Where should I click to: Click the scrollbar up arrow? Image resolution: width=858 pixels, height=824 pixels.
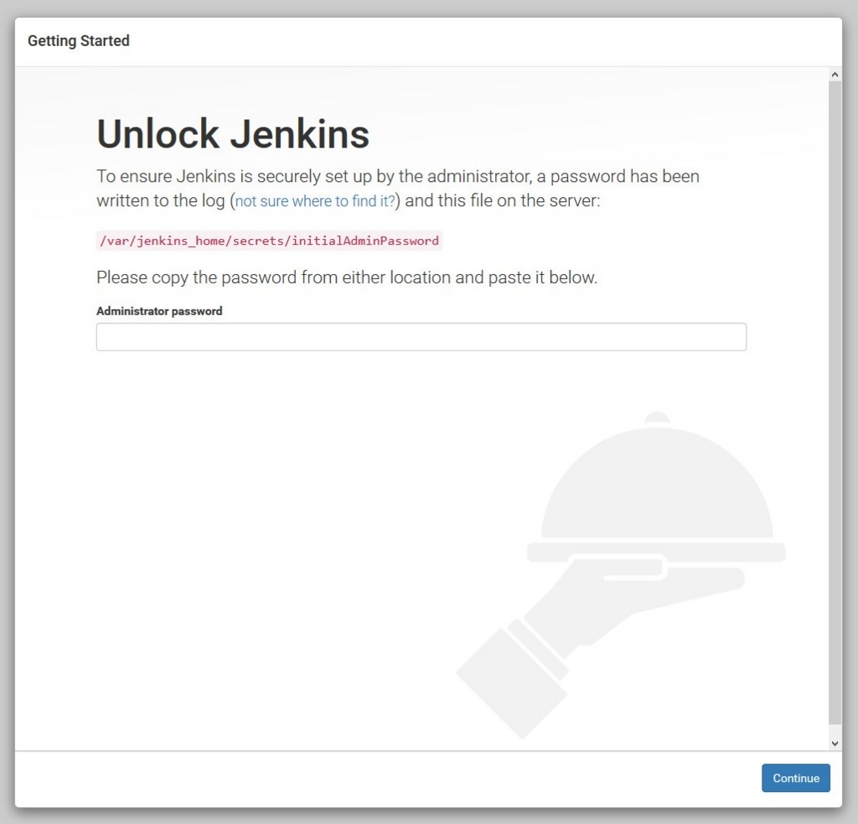pyautogui.click(x=835, y=75)
